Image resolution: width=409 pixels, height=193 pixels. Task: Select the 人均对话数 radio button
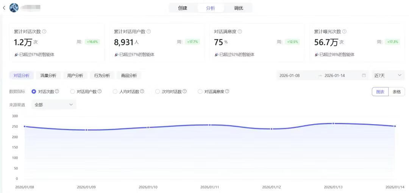(x=115, y=92)
